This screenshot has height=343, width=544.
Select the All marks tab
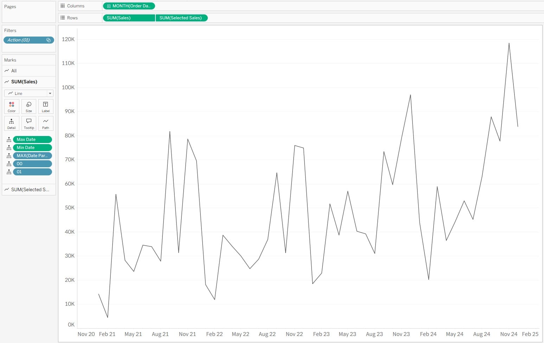[x=14, y=71]
